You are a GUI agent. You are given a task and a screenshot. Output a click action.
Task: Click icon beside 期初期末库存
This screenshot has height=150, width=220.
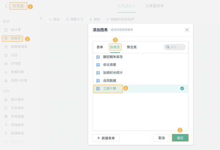click(98, 57)
